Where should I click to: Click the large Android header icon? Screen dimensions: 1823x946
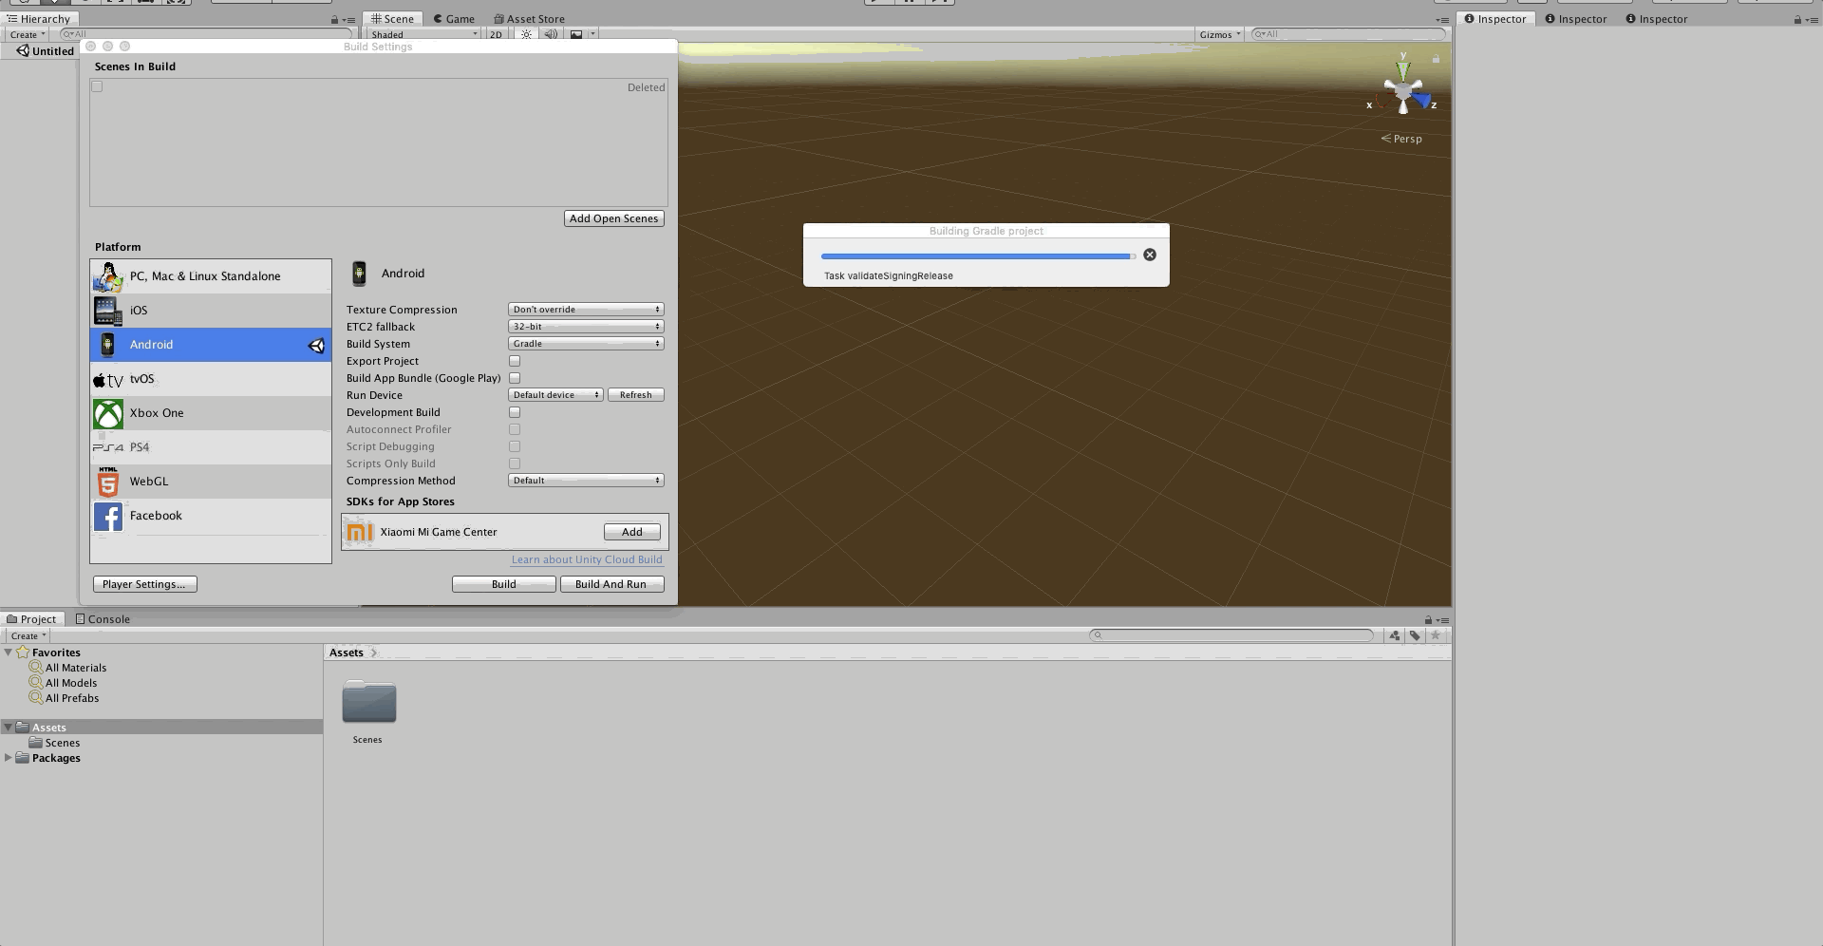pos(359,274)
